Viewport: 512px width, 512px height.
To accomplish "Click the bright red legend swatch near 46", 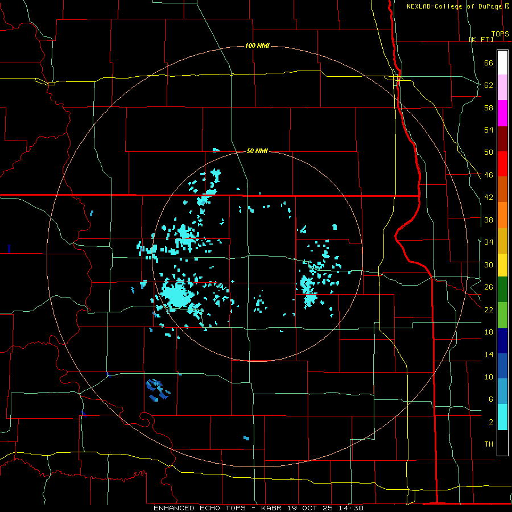I will (502, 164).
